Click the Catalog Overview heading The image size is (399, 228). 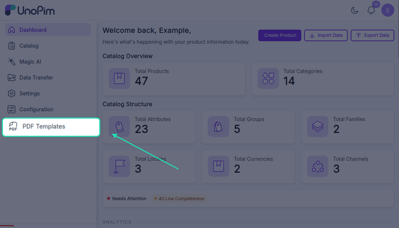pos(127,56)
